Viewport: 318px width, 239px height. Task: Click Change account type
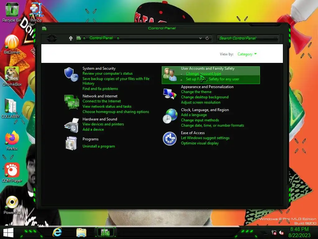[x=203, y=73]
